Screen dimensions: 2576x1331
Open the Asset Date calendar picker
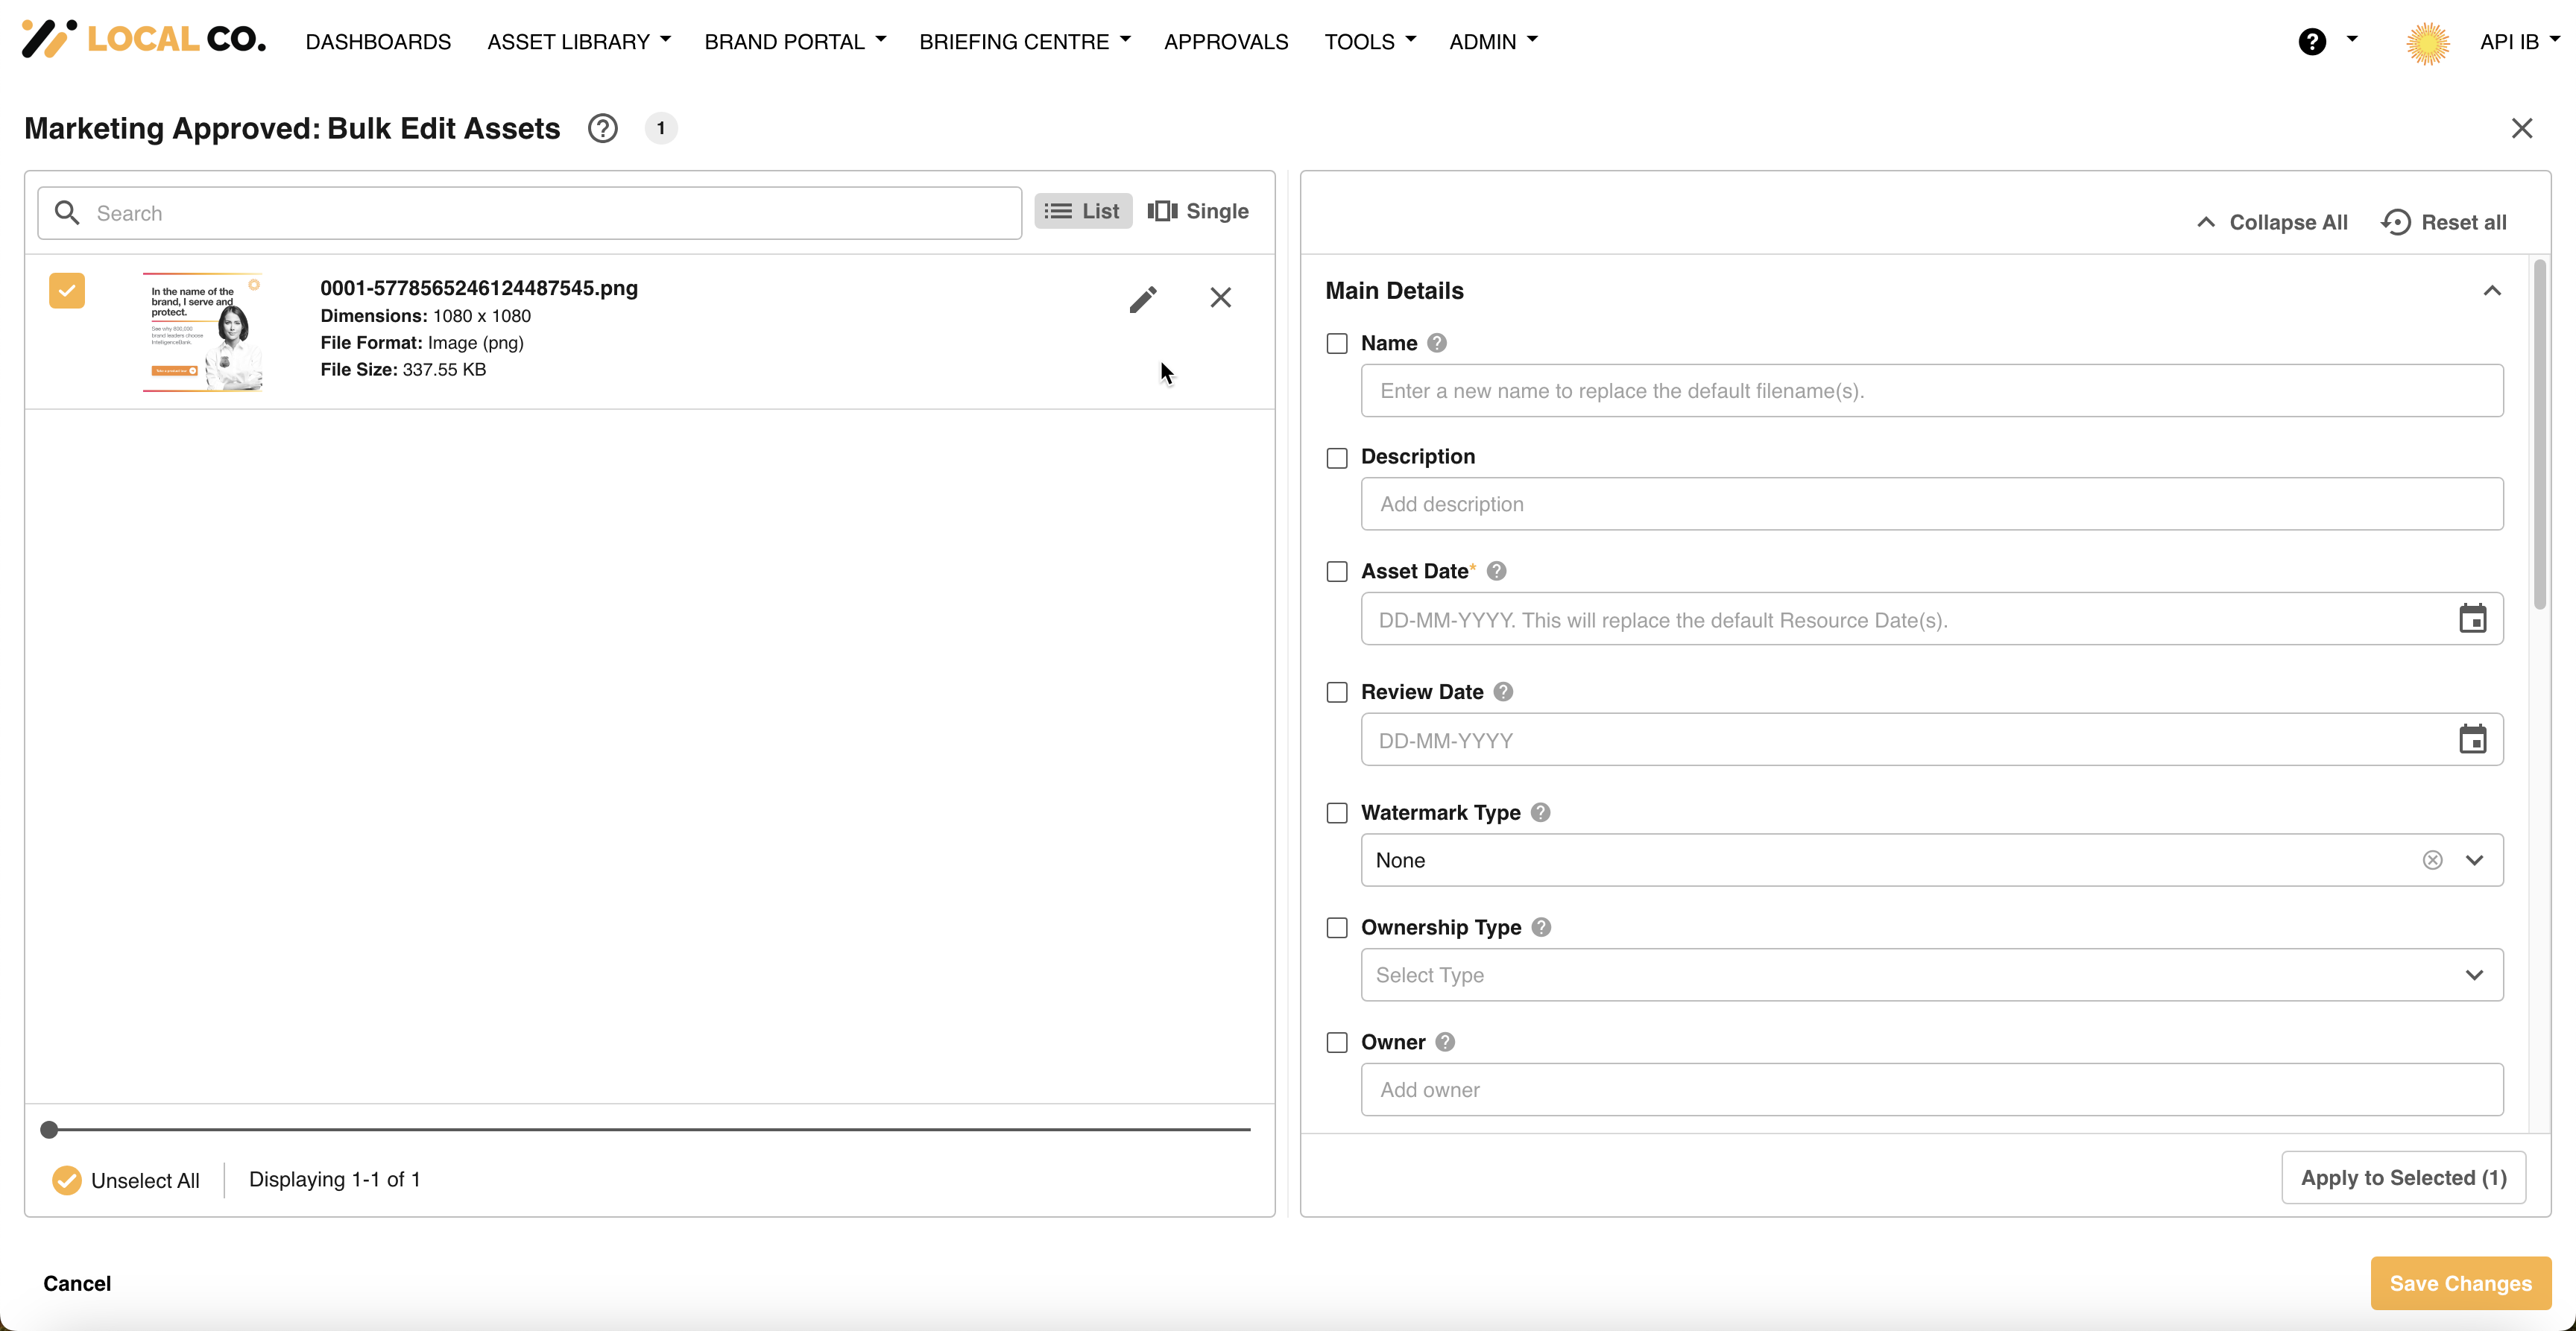point(2472,619)
